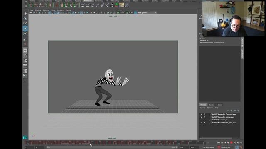
Task: Go to end of playback range
Action: click(241, 142)
